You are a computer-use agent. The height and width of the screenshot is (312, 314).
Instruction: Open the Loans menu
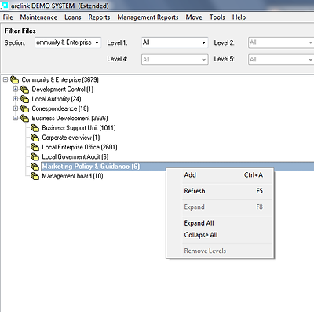click(x=73, y=17)
